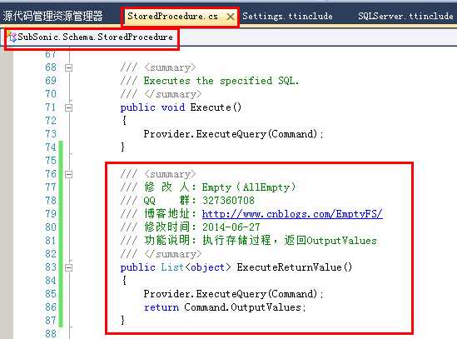
Task: Click 'Empty (AllEmpty)' author text
Action: pos(249,187)
